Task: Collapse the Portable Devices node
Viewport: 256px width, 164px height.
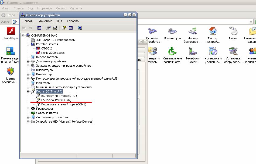Action: point(28,44)
